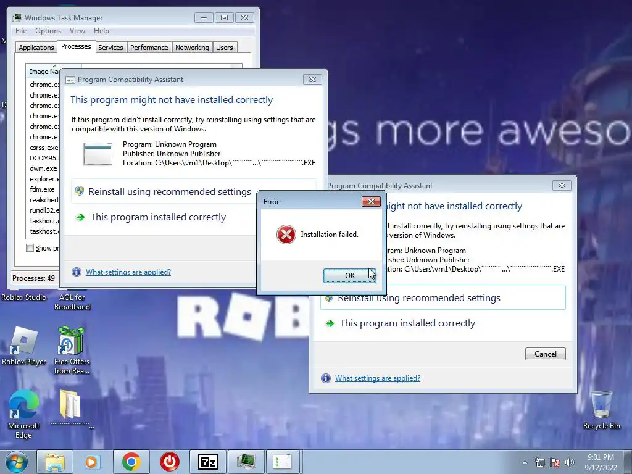Close the left Program Compatibility Assistant window
The width and height of the screenshot is (632, 474).
click(x=312, y=80)
